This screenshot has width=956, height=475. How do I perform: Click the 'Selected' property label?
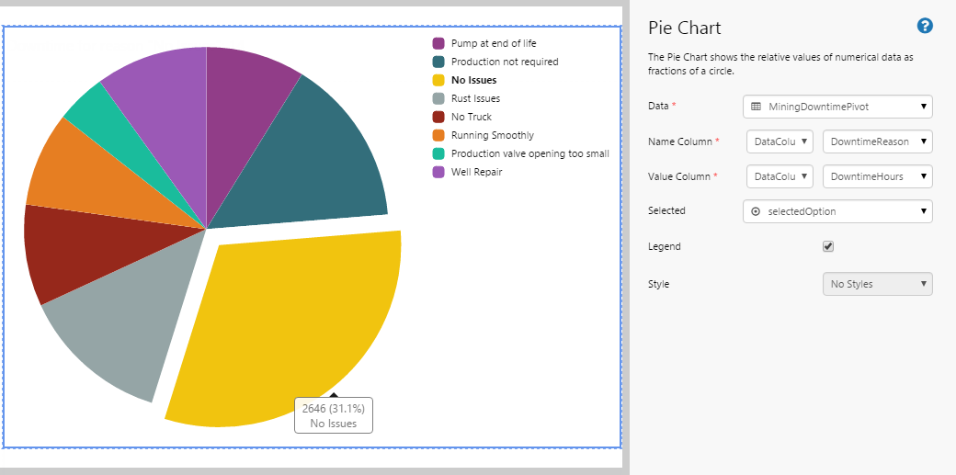pos(666,210)
